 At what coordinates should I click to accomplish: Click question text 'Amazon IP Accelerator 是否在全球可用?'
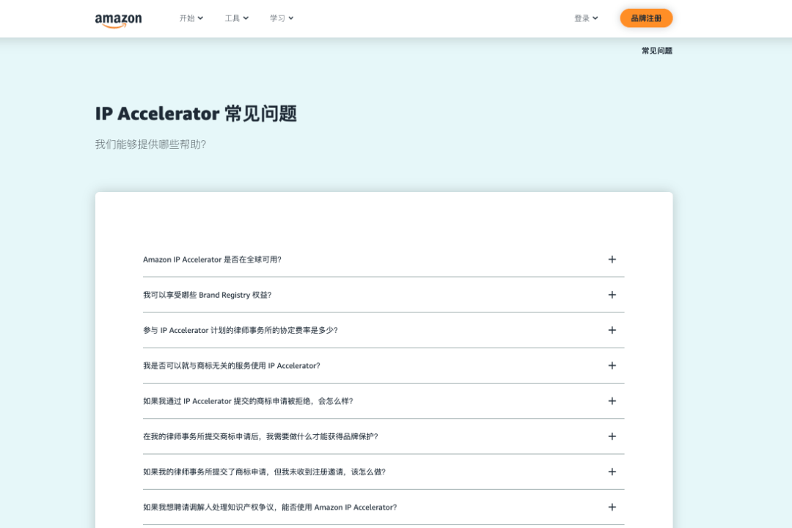pos(212,260)
